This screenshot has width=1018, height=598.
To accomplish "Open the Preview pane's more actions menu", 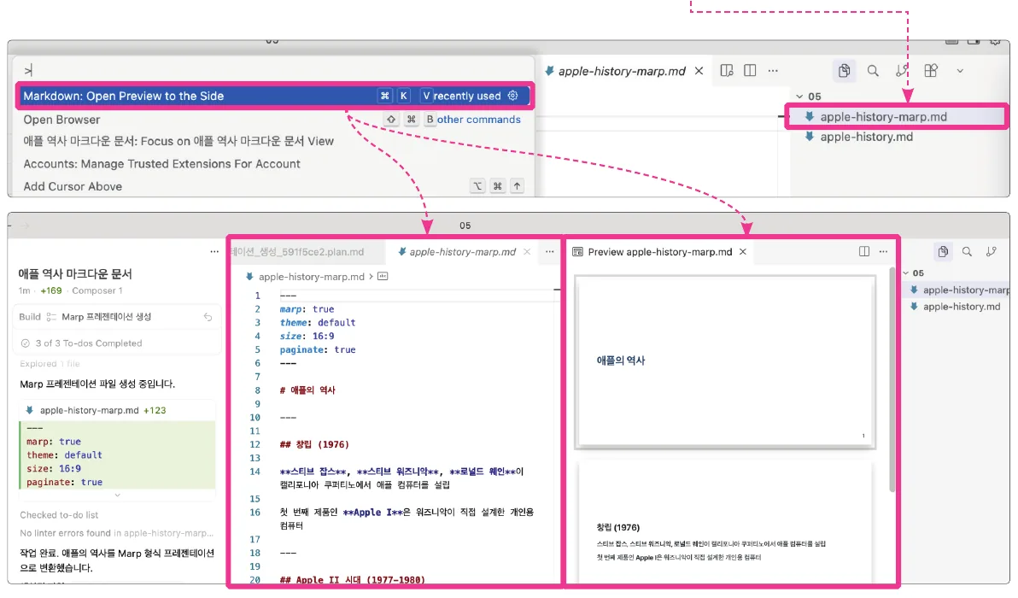I will pyautogui.click(x=883, y=251).
